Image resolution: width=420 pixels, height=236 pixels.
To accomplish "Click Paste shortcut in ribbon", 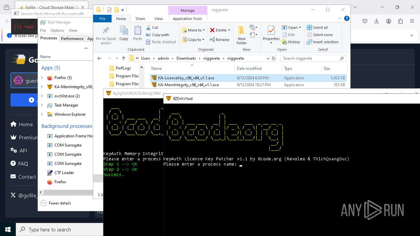I will (161, 42).
